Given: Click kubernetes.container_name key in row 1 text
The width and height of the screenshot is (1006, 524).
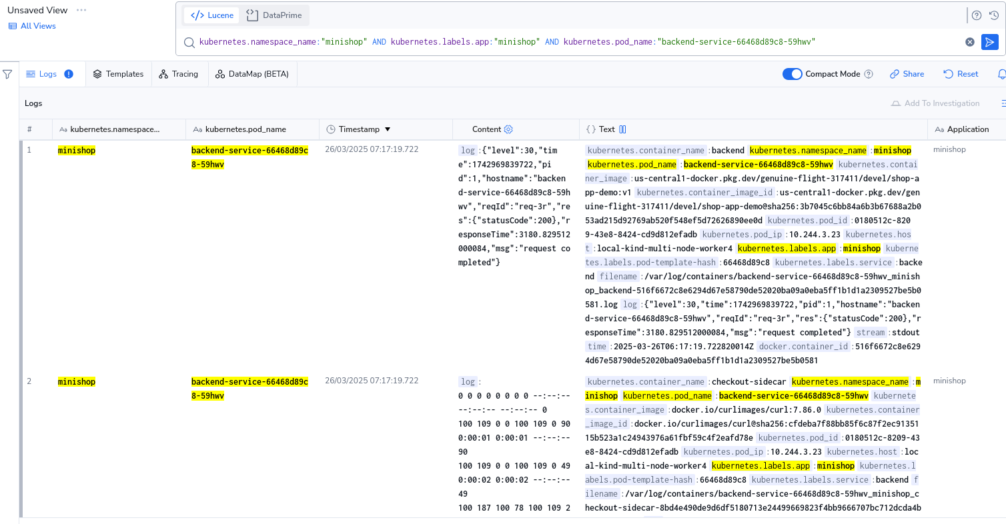Looking at the screenshot, I should tap(646, 151).
